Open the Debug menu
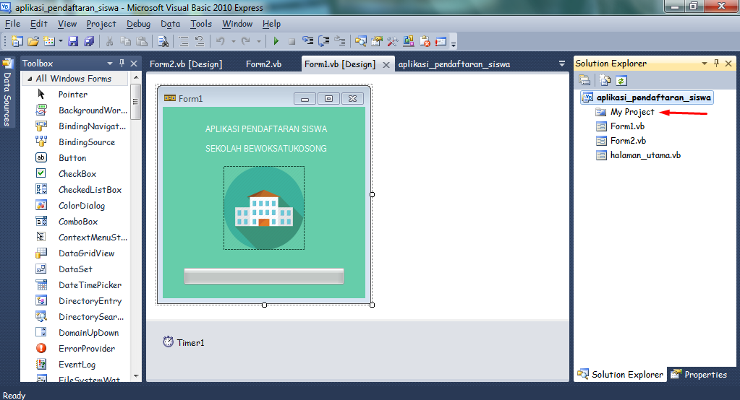This screenshot has height=400, width=740. pyautogui.click(x=138, y=24)
